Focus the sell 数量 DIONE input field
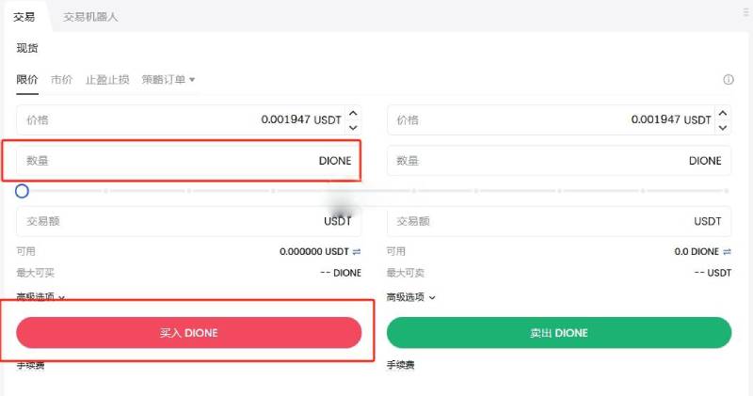This screenshot has height=396, width=753. pos(559,161)
